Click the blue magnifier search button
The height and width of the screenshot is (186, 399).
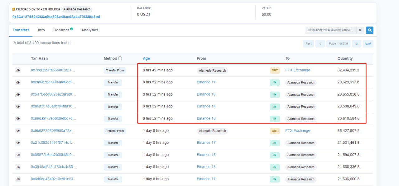(370, 30)
